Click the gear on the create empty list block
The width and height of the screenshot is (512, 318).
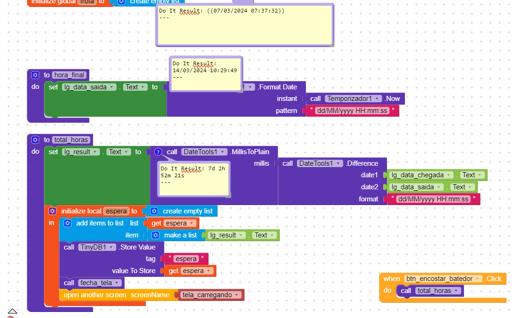tap(153, 211)
